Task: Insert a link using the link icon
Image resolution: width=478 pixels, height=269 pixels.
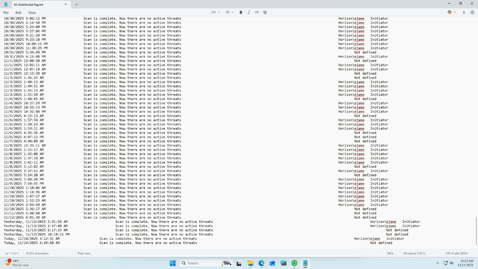Action: point(257,12)
